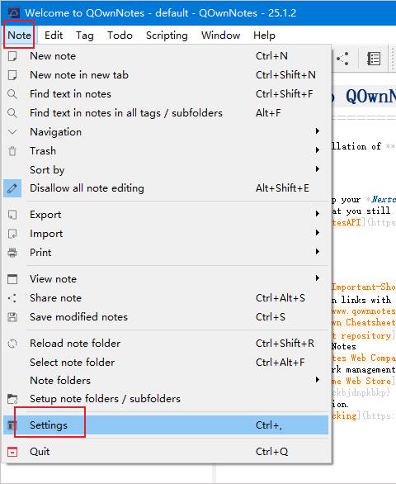The width and height of the screenshot is (396, 484).
Task: Click the Find text in notes magnifier icon
Action: tap(12, 94)
